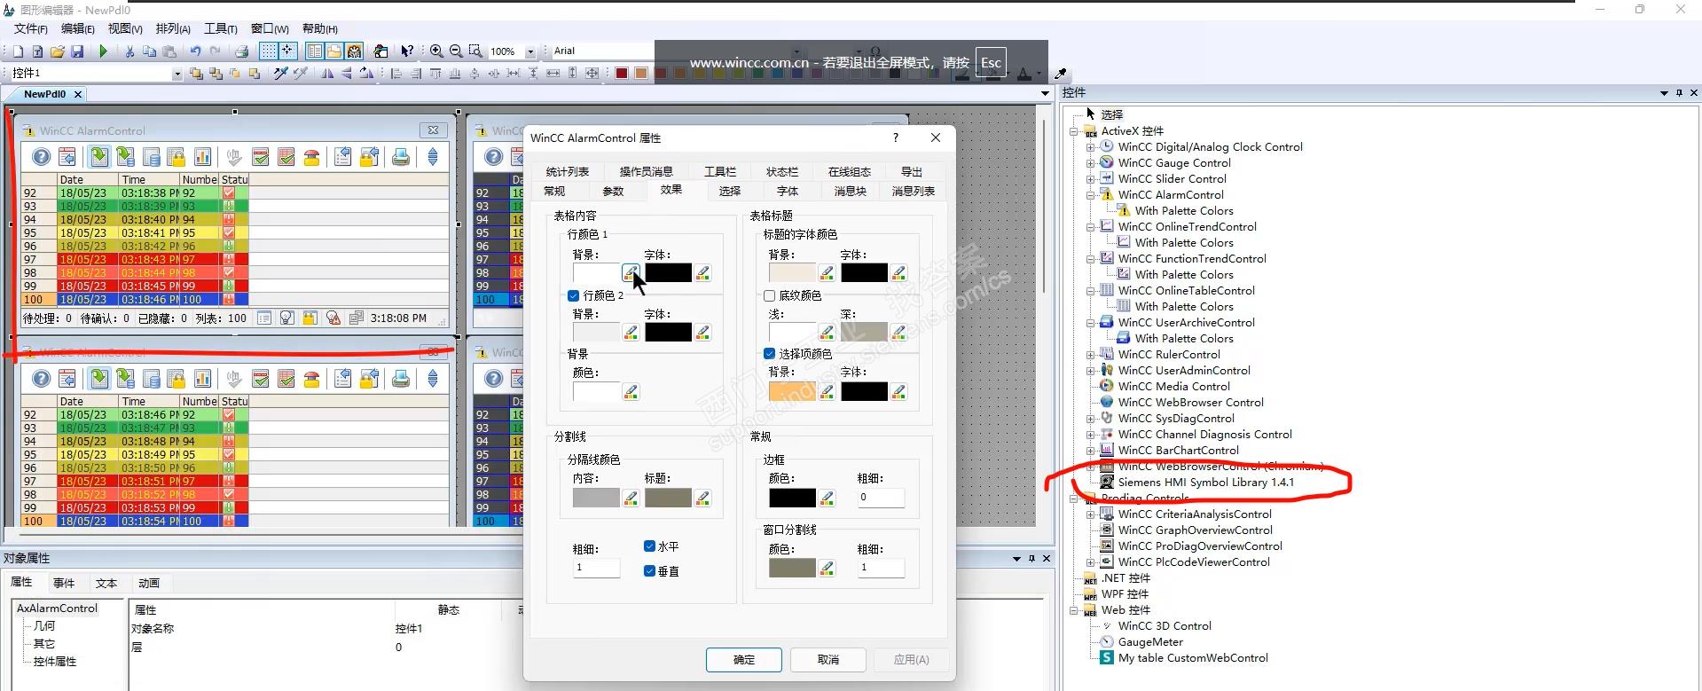
Task: Click the message list icon in top-left AlarmControl
Action: tap(99, 157)
